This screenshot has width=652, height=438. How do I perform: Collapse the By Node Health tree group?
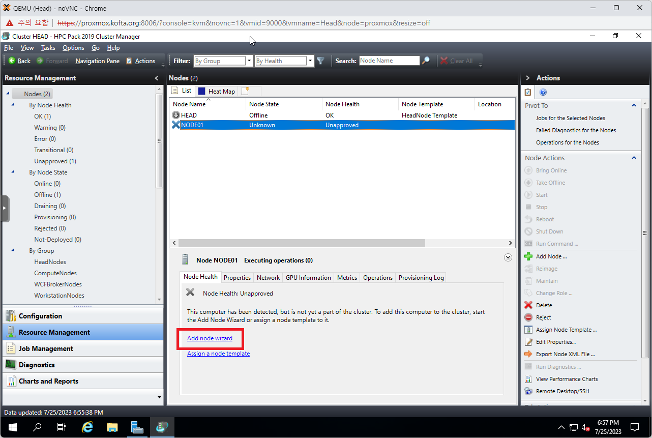pyautogui.click(x=13, y=105)
